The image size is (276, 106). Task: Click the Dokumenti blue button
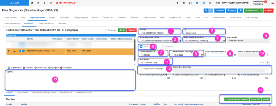pos(220,11)
